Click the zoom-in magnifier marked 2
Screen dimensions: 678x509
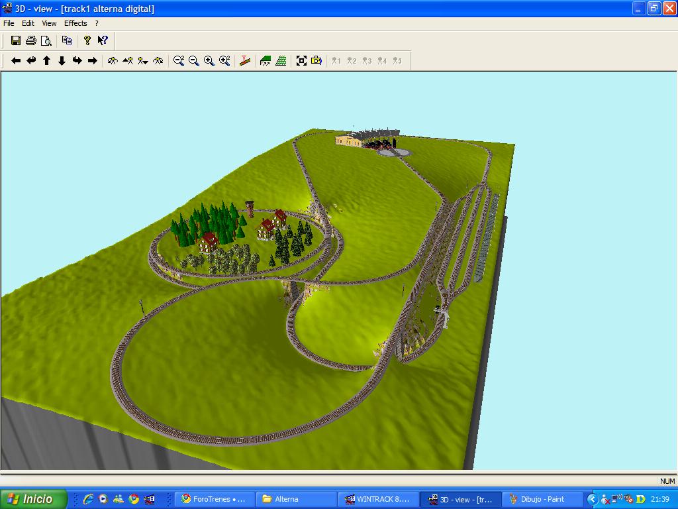point(224,60)
